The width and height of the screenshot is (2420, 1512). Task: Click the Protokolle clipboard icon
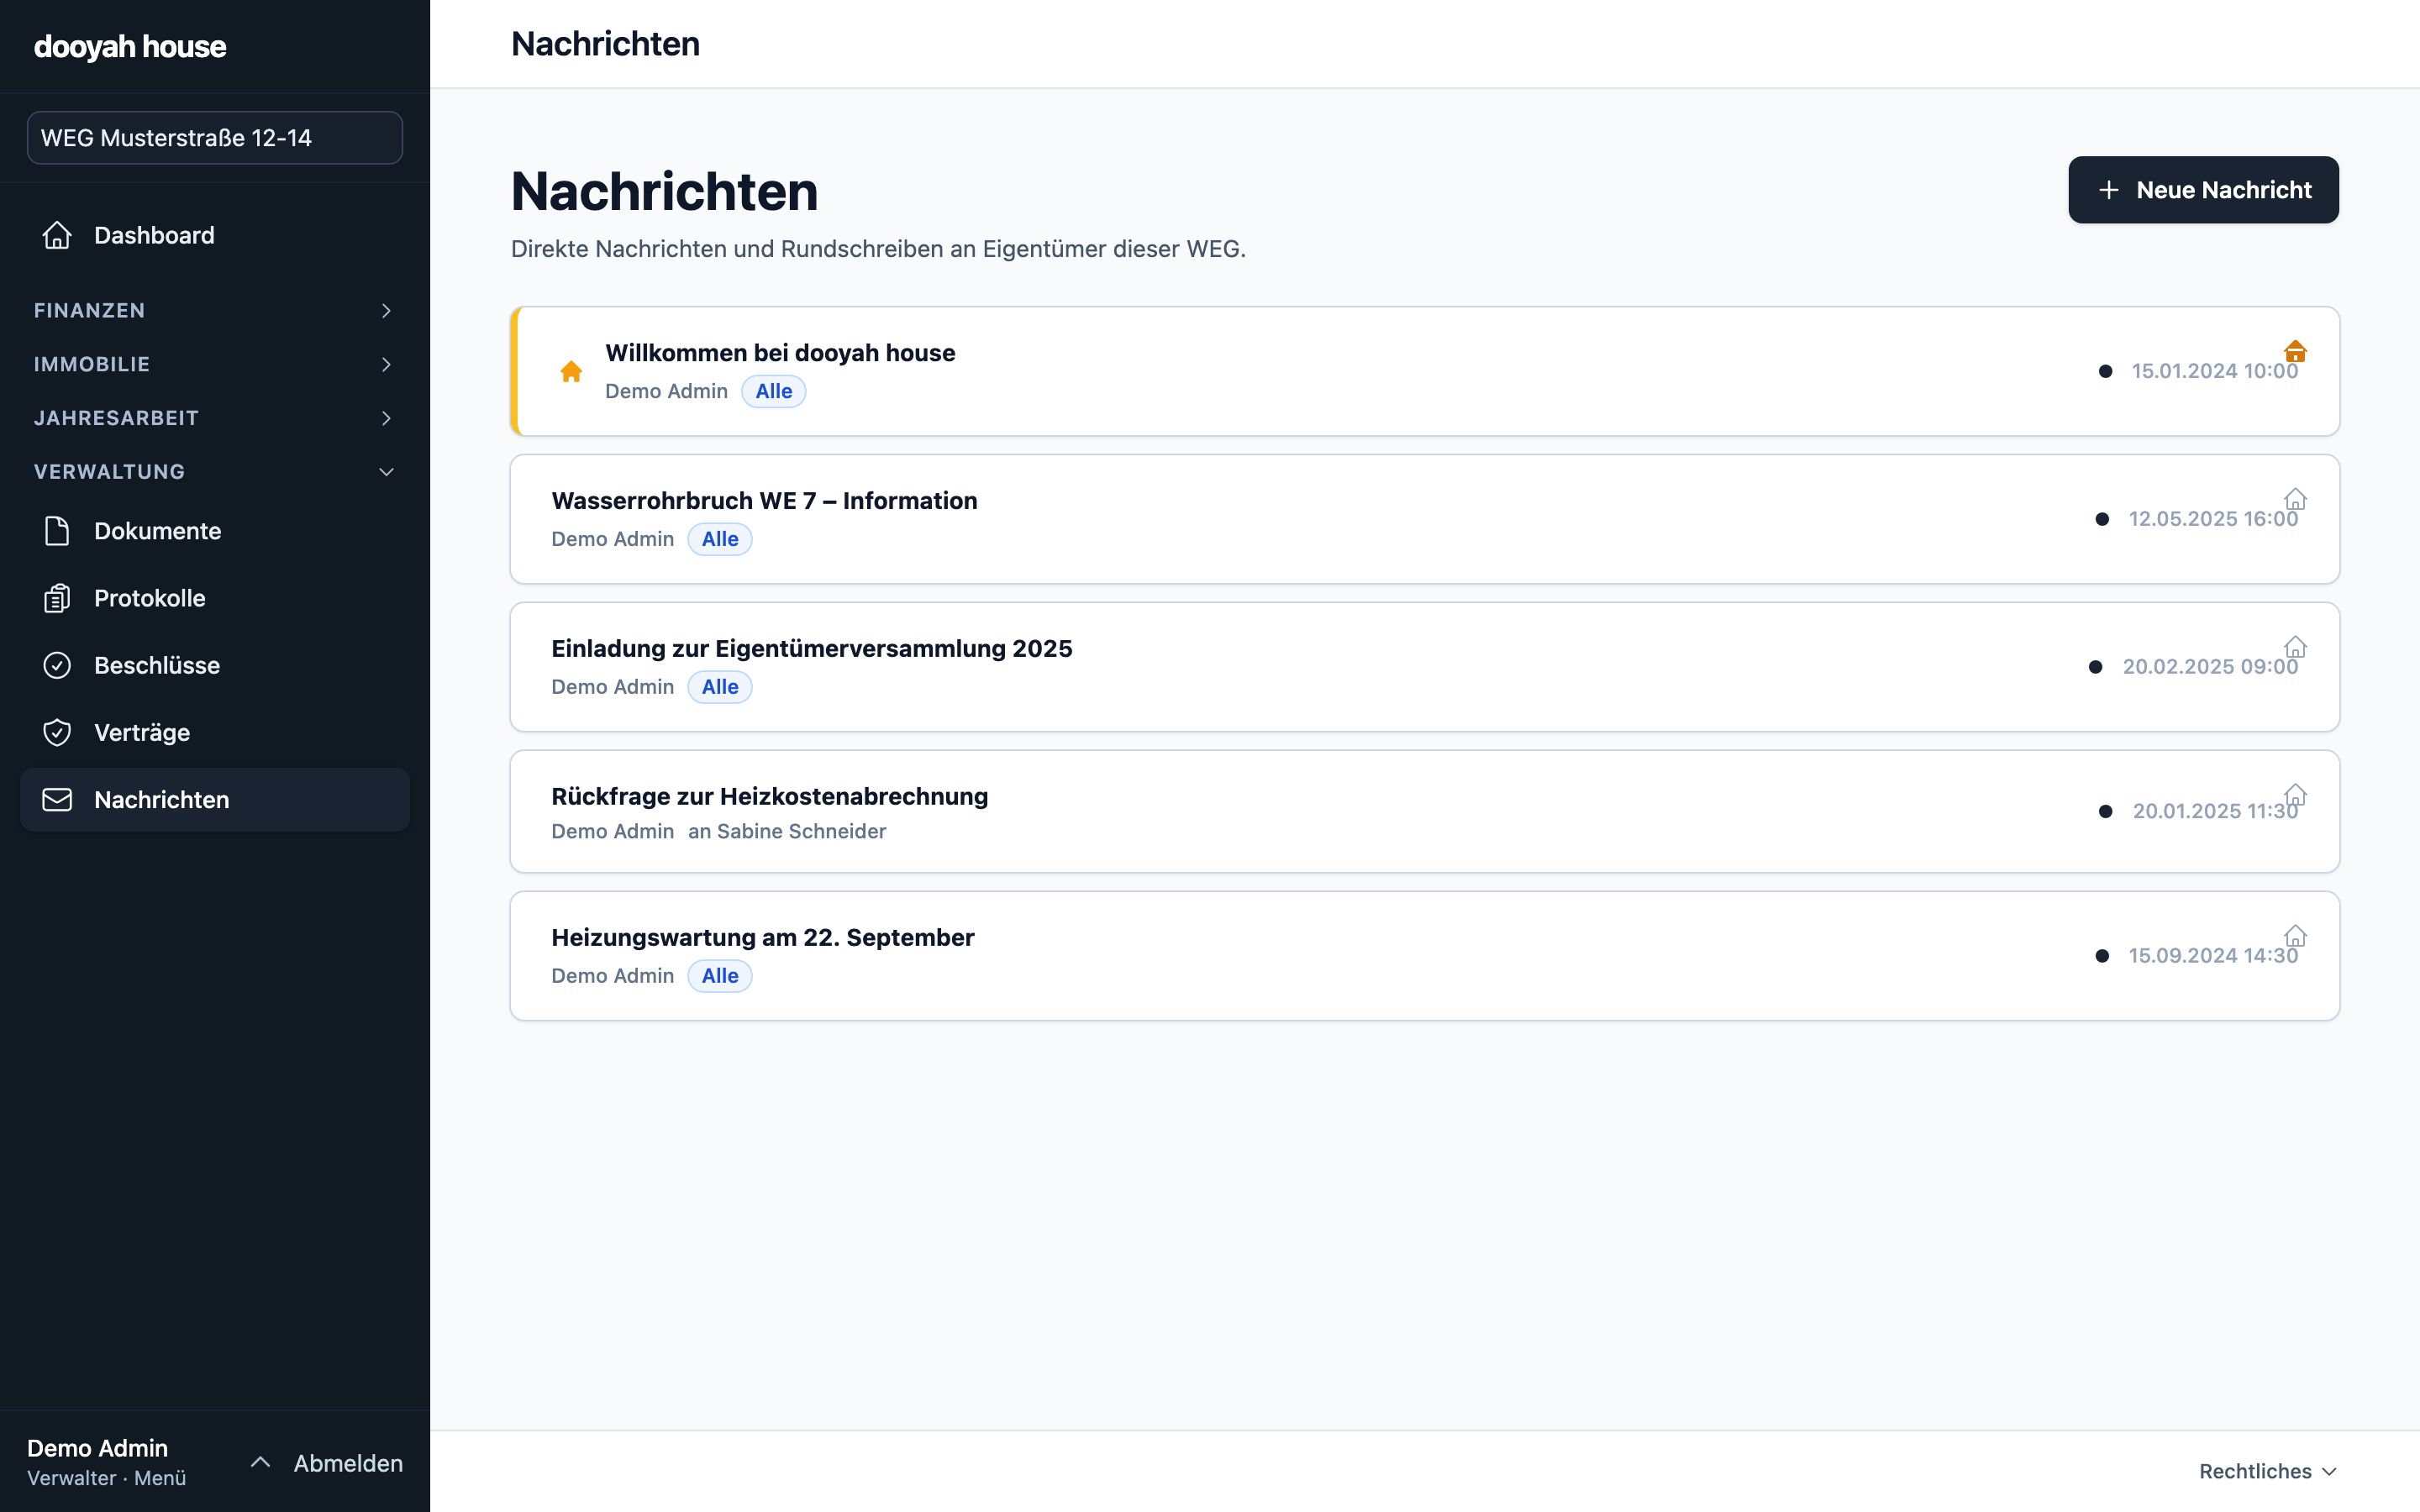(x=57, y=598)
